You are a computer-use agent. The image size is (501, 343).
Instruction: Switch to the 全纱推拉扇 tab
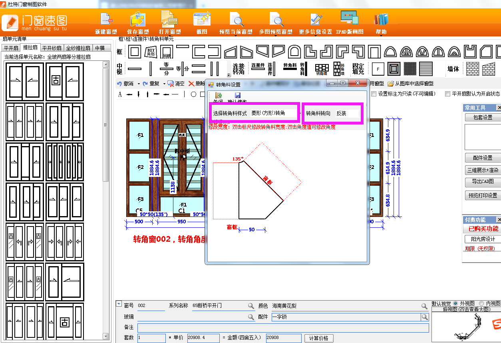tap(78, 48)
